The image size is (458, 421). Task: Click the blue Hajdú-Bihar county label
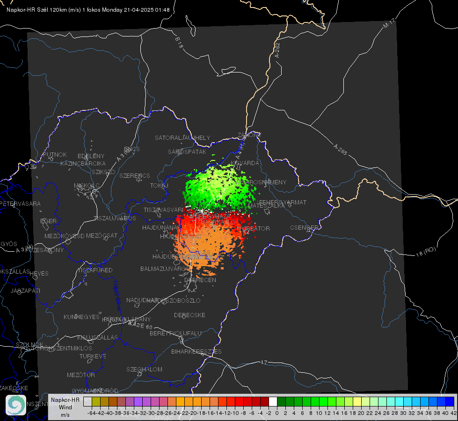(x=117, y=296)
